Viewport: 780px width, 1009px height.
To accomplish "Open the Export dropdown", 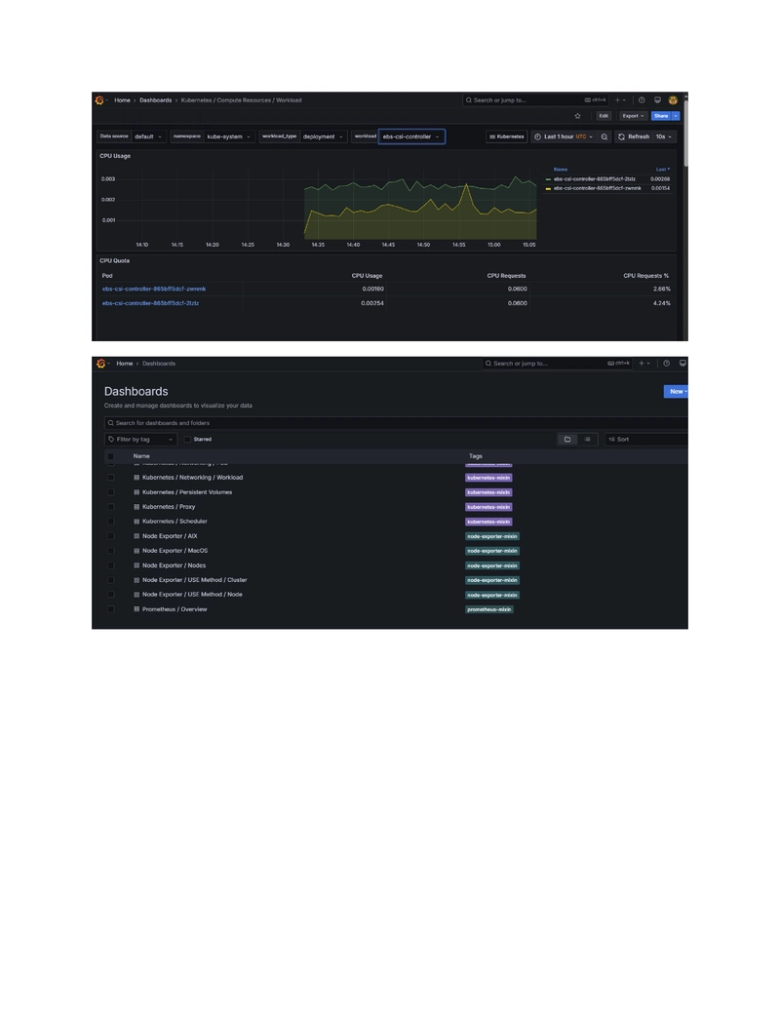I will click(x=633, y=116).
